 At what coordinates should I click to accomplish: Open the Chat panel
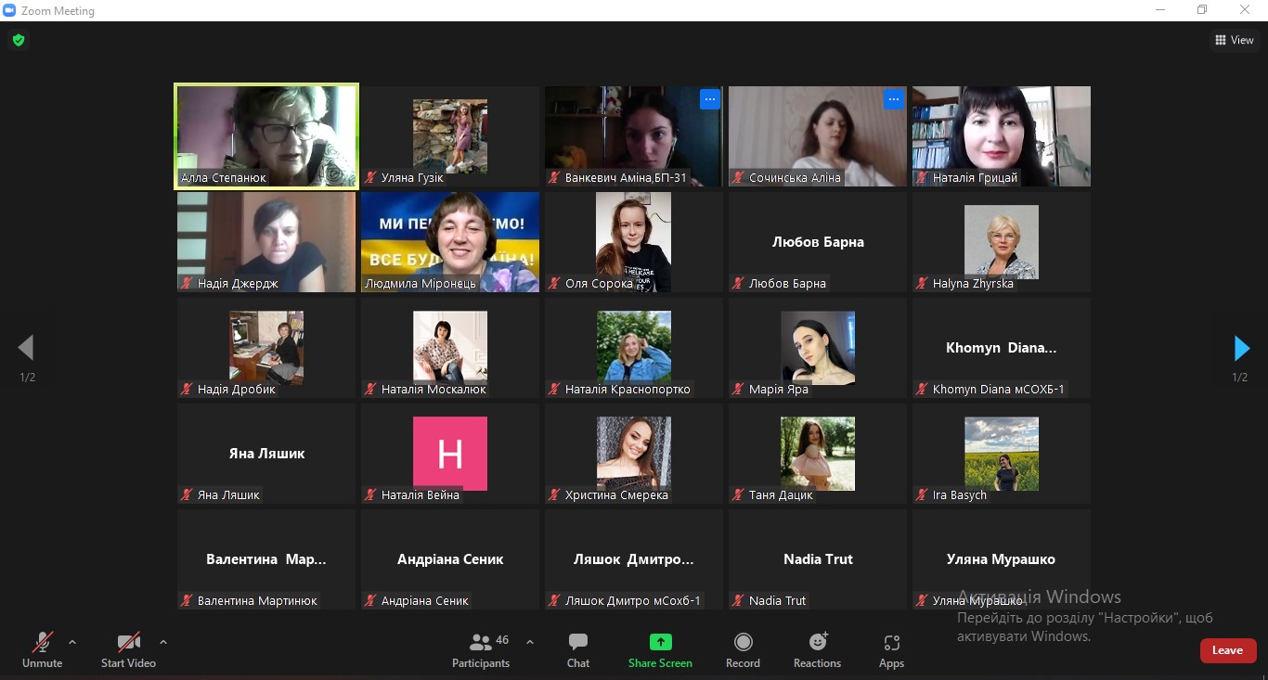pyautogui.click(x=578, y=649)
